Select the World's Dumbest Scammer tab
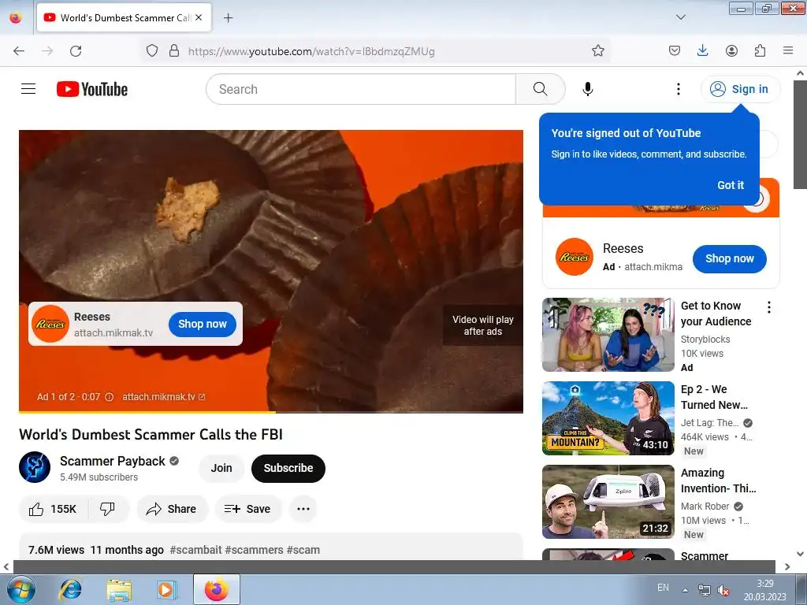 pos(124,17)
